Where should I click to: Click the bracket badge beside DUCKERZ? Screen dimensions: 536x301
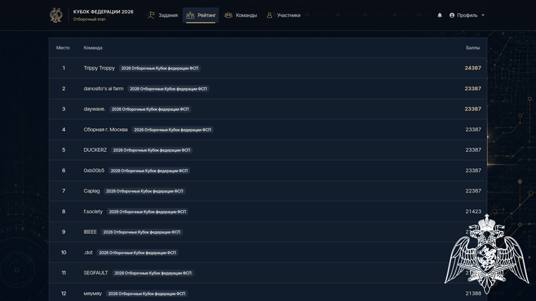[151, 150]
